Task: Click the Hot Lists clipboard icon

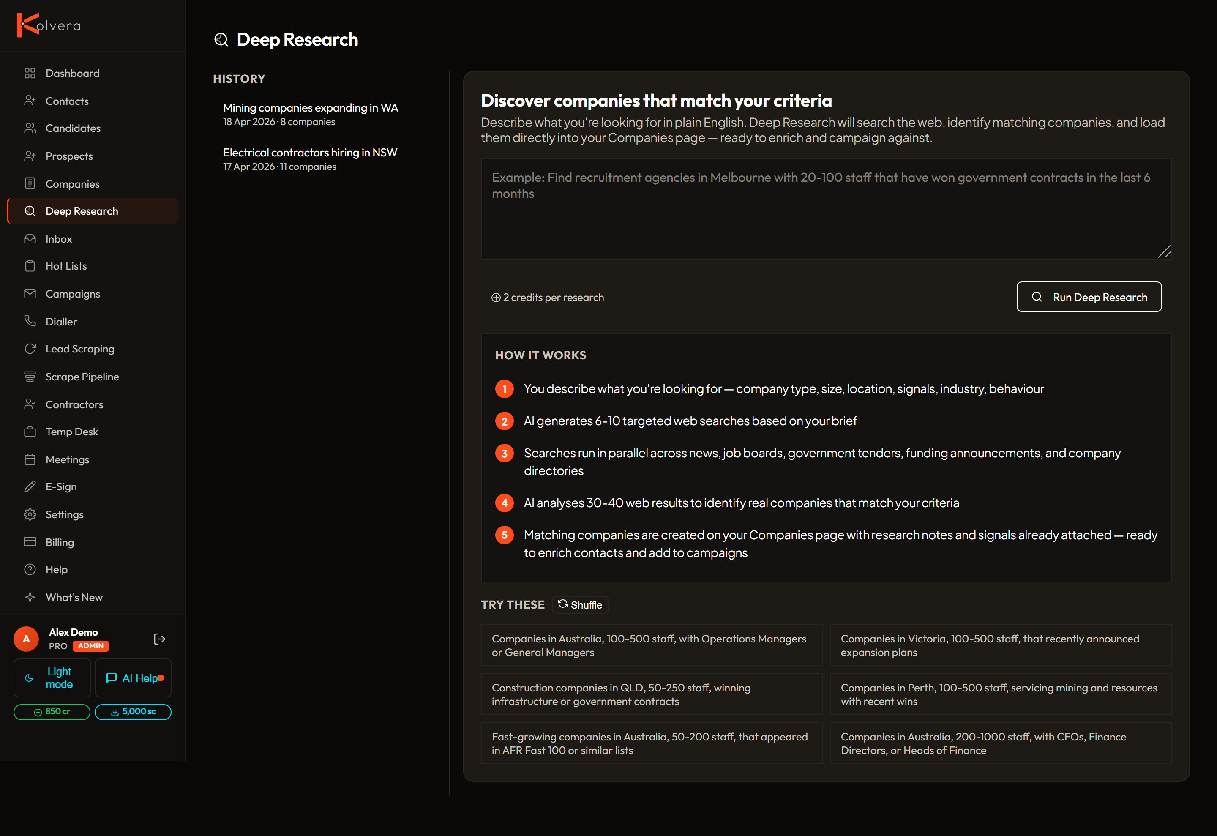Action: tap(30, 266)
